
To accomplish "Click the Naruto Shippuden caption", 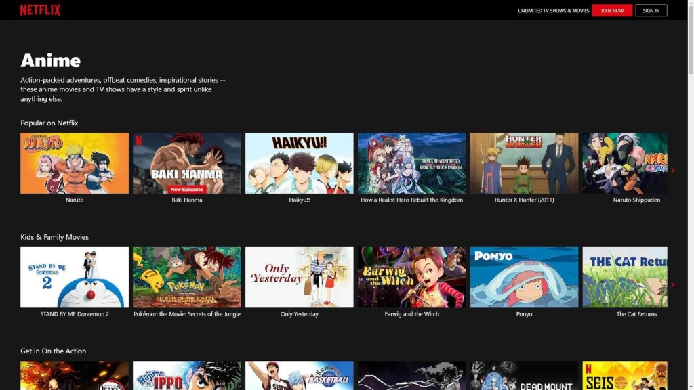I will 636,200.
